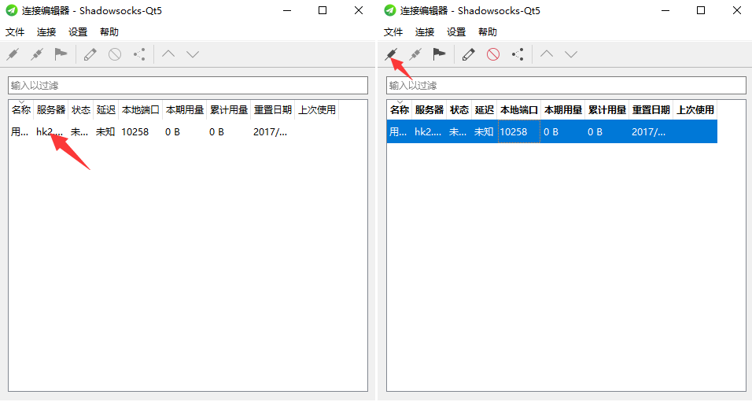This screenshot has height=402, width=752.
Task: Click 2017/... date cell in right window
Action: click(651, 132)
